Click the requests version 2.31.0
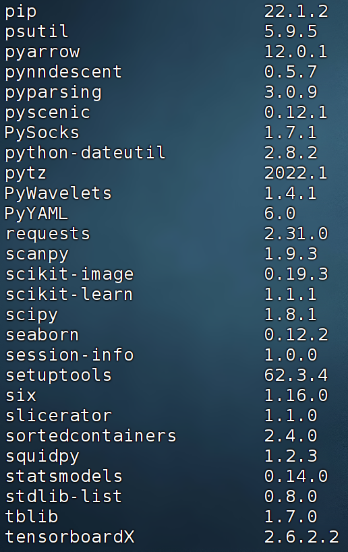This screenshot has height=552, width=348. coord(296,233)
